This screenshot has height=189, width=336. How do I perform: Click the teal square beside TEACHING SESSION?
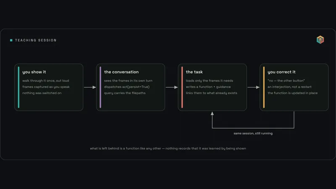click(x=11, y=40)
